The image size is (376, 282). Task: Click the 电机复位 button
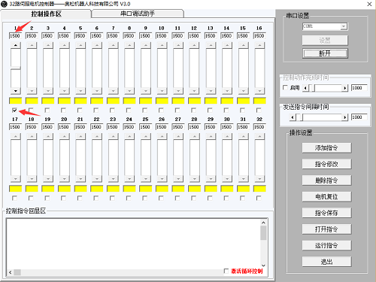point(326,196)
